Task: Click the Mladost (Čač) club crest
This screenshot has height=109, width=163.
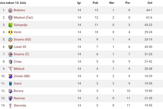Action: (10, 18)
